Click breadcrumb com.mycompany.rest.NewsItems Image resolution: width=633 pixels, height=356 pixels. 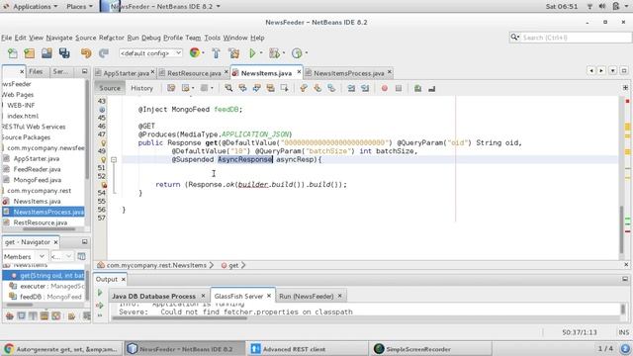(x=156, y=265)
